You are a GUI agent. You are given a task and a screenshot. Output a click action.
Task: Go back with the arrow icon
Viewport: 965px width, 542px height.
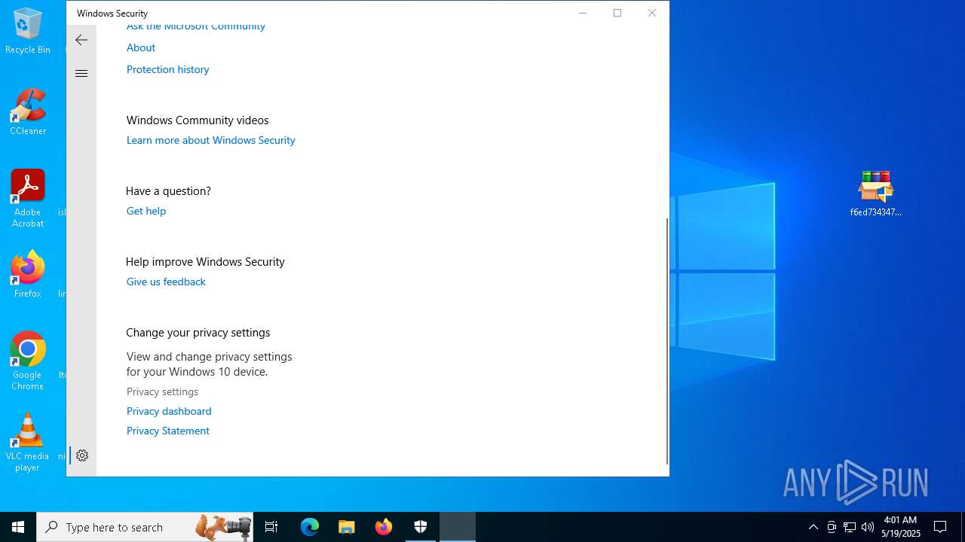click(x=81, y=40)
